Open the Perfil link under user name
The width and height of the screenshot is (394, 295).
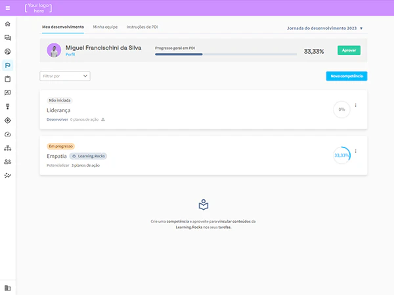pyautogui.click(x=70, y=54)
